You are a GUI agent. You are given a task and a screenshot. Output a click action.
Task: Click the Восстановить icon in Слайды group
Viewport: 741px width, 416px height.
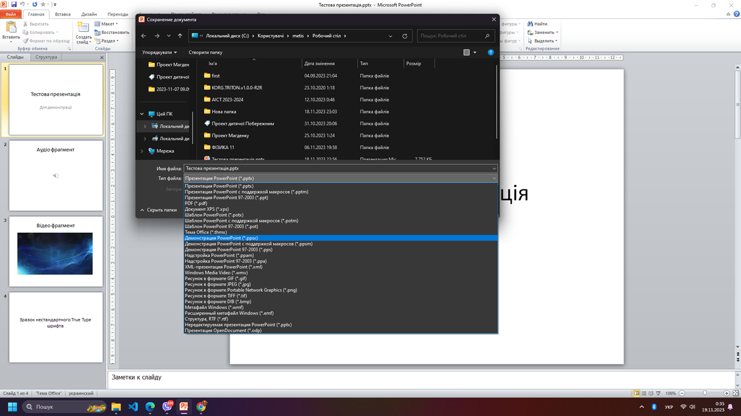(x=97, y=32)
